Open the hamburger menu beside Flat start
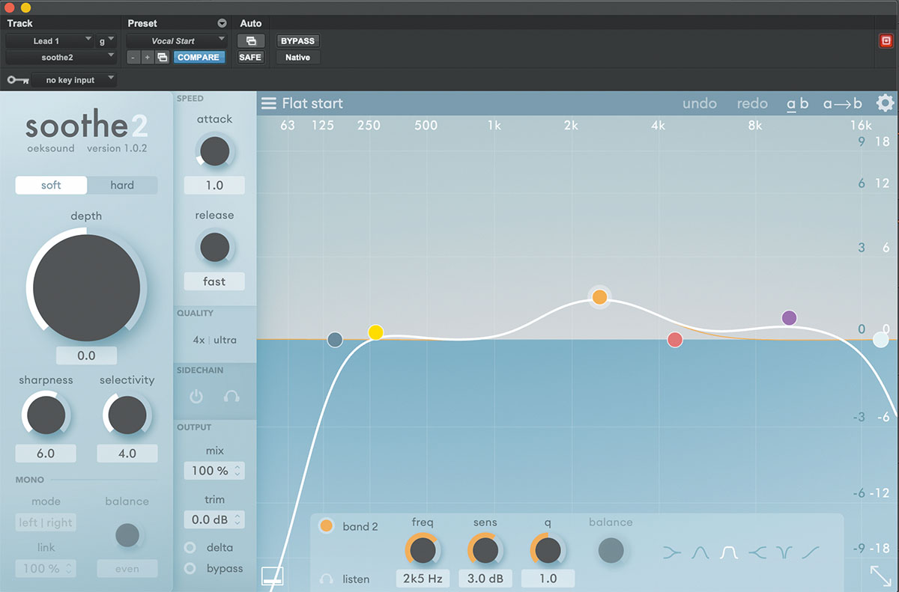The width and height of the screenshot is (899, 592). click(x=268, y=103)
